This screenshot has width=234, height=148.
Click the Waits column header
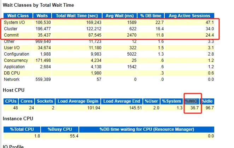[42, 16]
